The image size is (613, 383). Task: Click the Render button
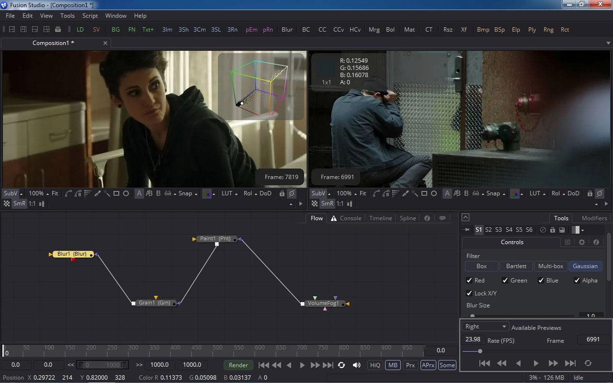238,365
